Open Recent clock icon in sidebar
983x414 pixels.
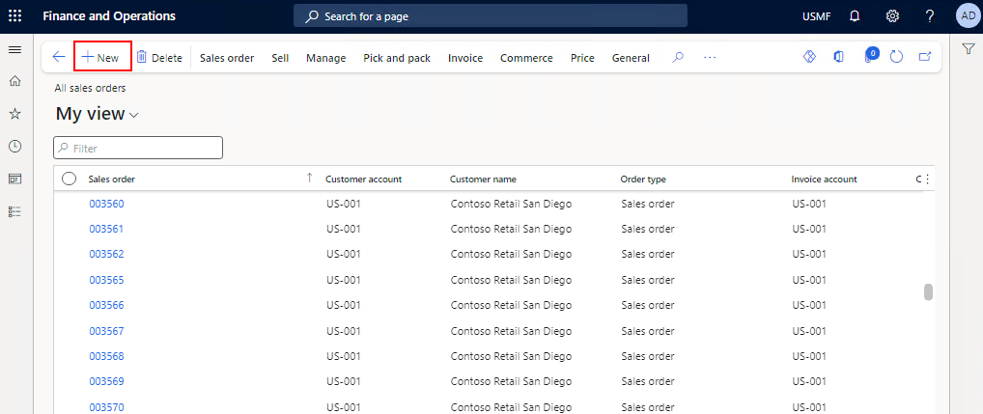click(15, 146)
